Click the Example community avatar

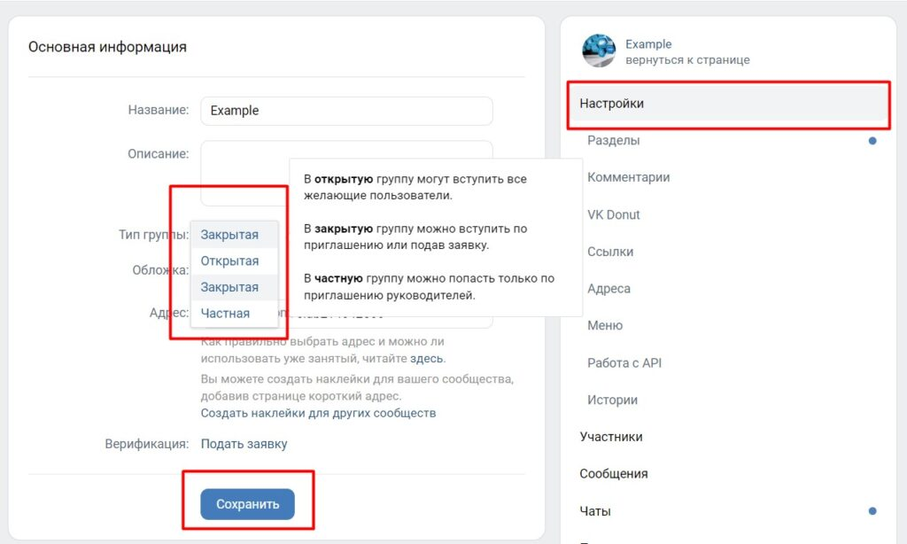click(599, 51)
